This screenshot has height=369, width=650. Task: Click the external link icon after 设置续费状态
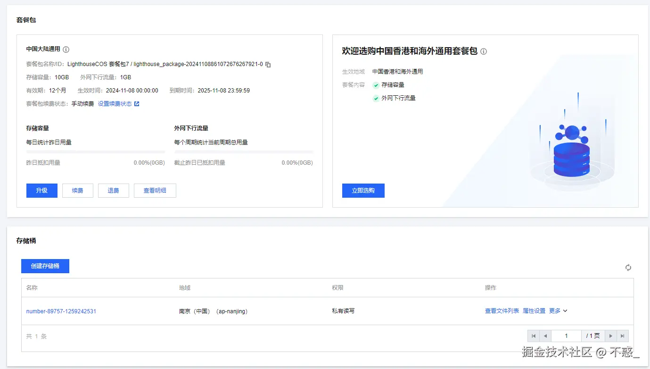pyautogui.click(x=137, y=103)
